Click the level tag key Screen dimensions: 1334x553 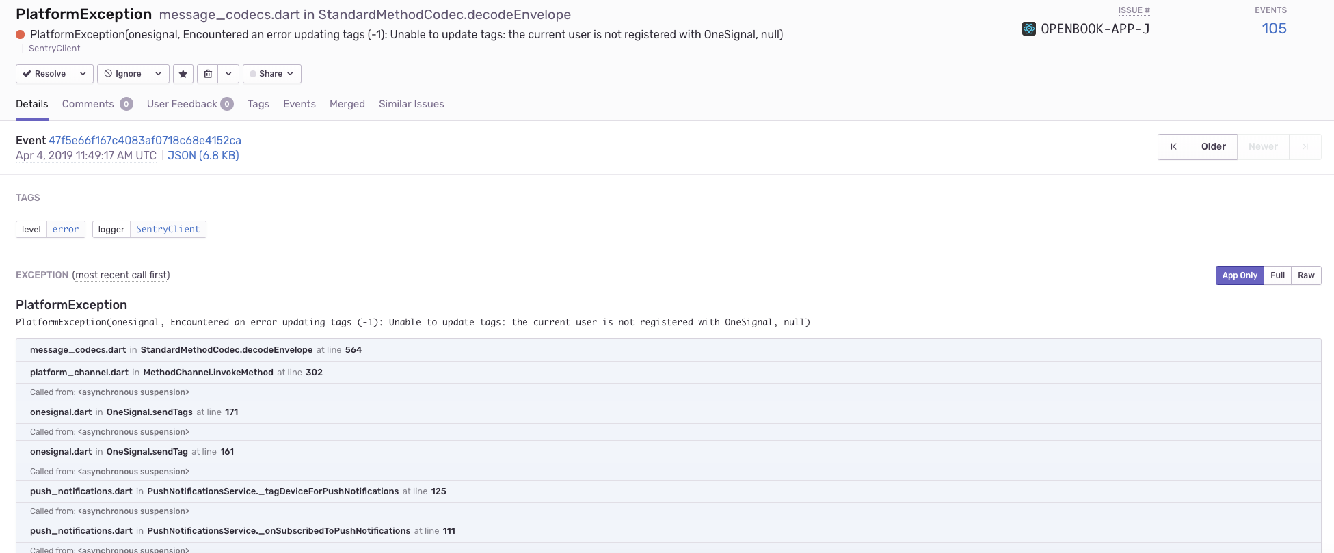[x=31, y=230]
